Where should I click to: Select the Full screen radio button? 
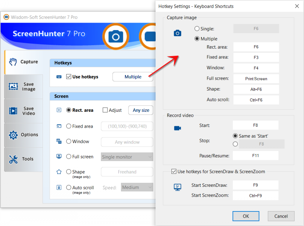pyautogui.click(x=69, y=156)
